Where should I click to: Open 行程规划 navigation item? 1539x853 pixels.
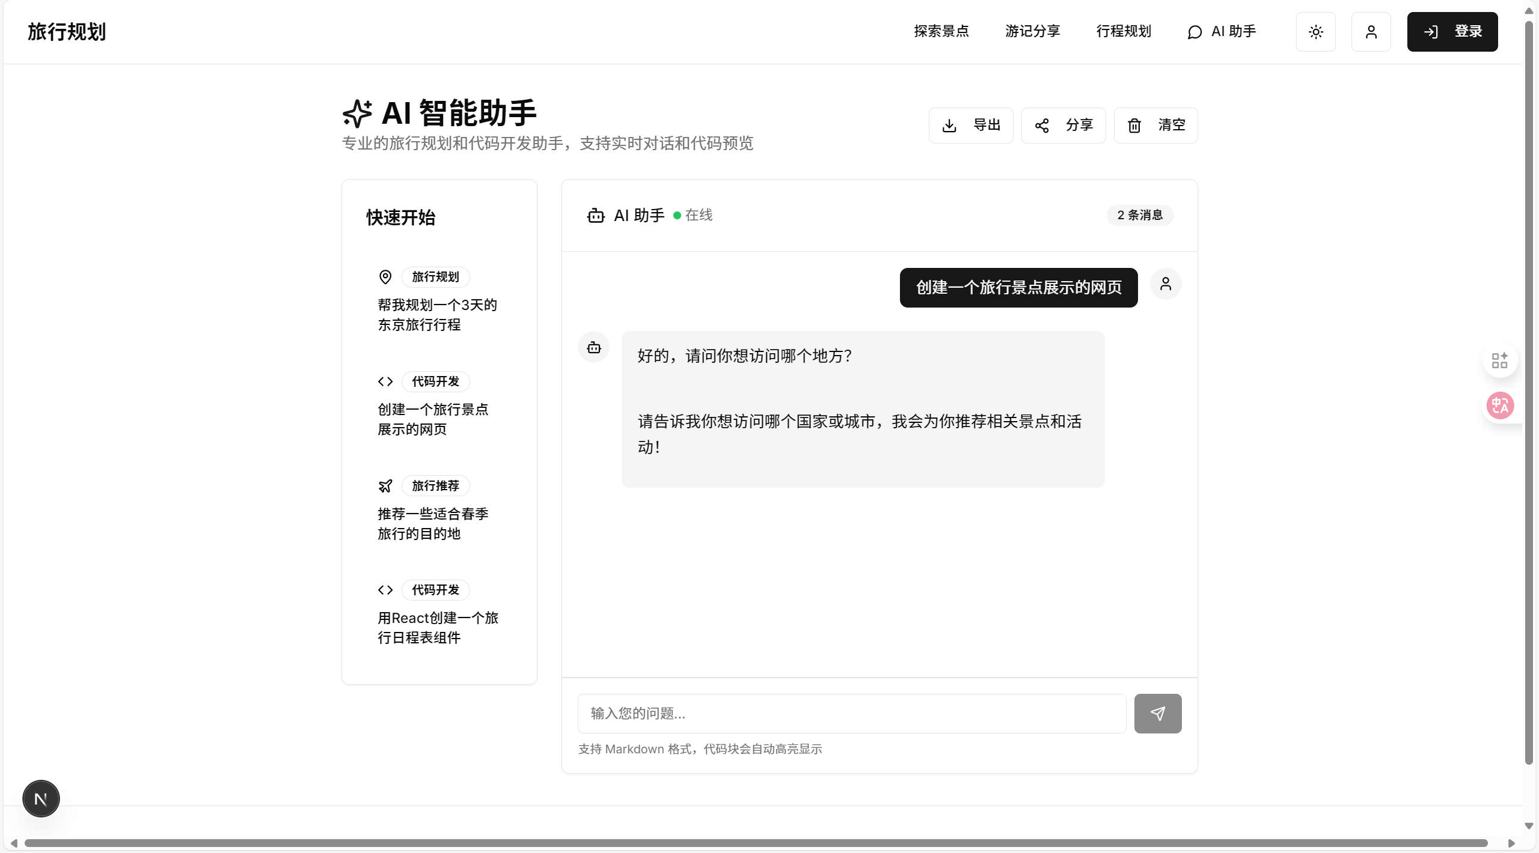[x=1123, y=31]
